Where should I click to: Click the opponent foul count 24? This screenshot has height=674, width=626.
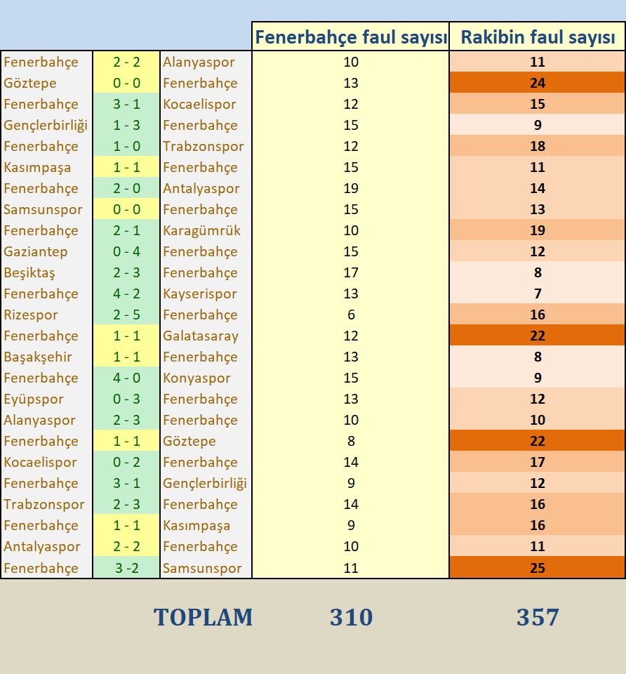pyautogui.click(x=538, y=83)
